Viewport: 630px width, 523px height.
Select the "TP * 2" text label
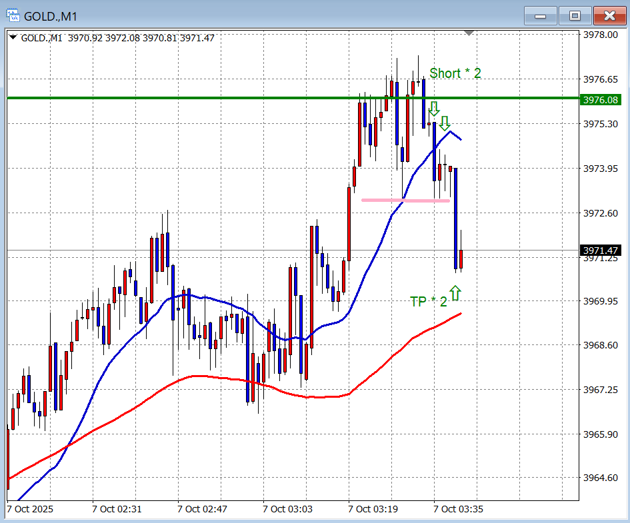click(429, 302)
